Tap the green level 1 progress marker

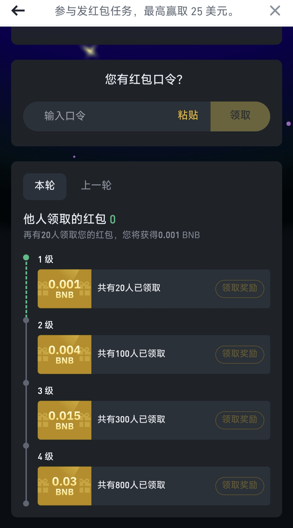pos(26,257)
